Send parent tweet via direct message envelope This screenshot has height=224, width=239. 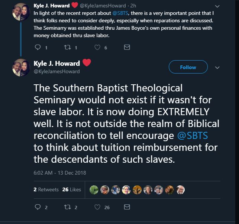[x=127, y=47]
